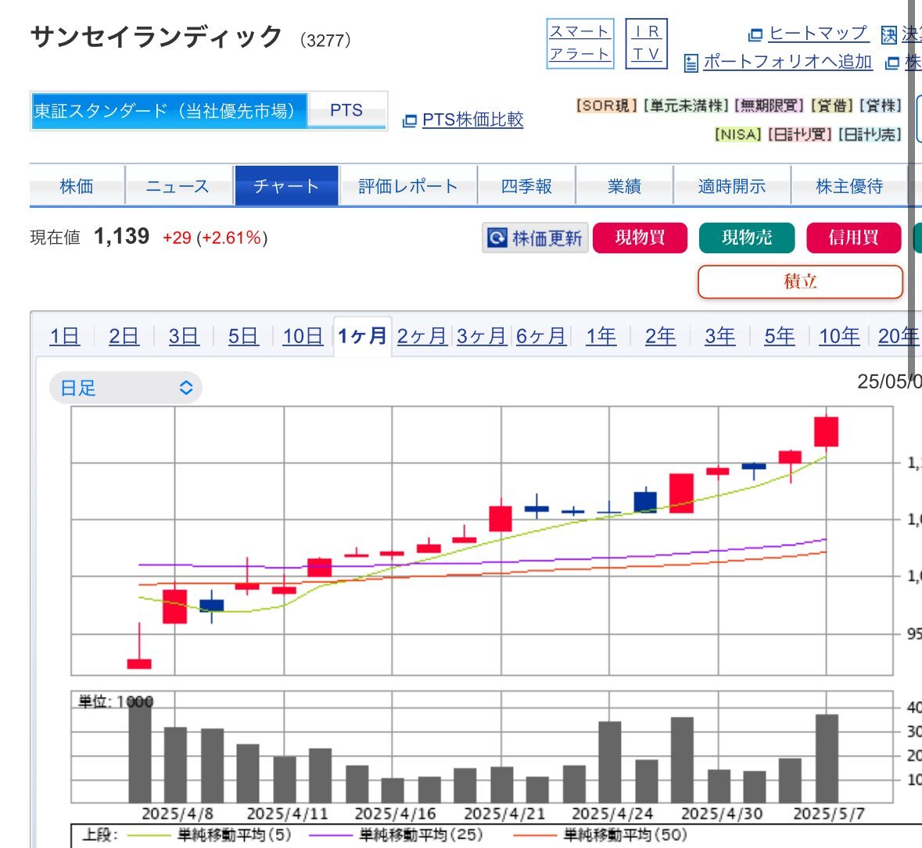The image size is (922, 848).
Task: Click the 2025/5/7 volume bar
Action: (x=827, y=759)
